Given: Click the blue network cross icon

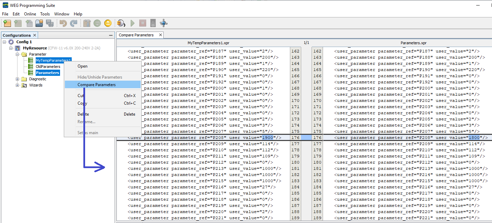Looking at the screenshot, I should pos(164,23).
